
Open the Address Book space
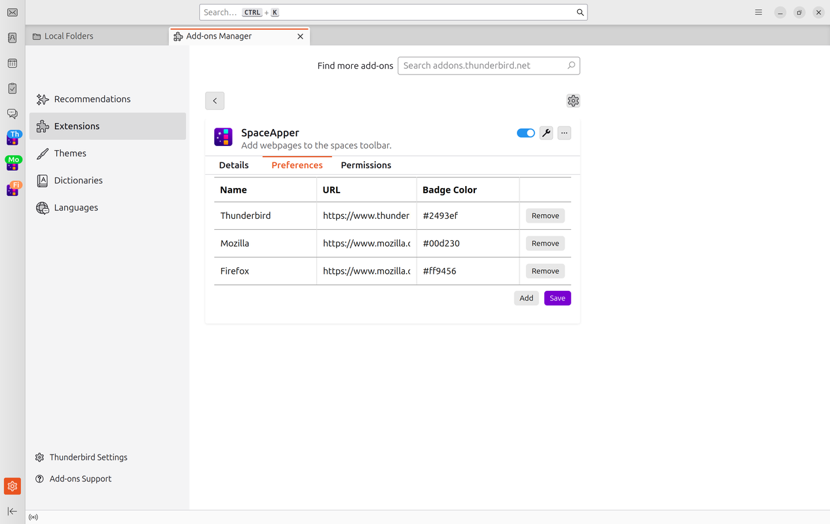point(12,38)
